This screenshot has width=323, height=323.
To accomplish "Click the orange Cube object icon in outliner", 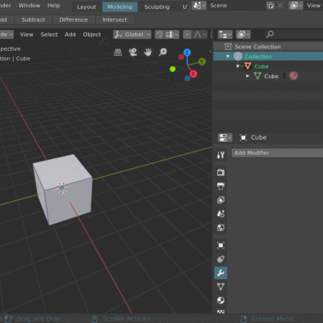I will pos(248,66).
